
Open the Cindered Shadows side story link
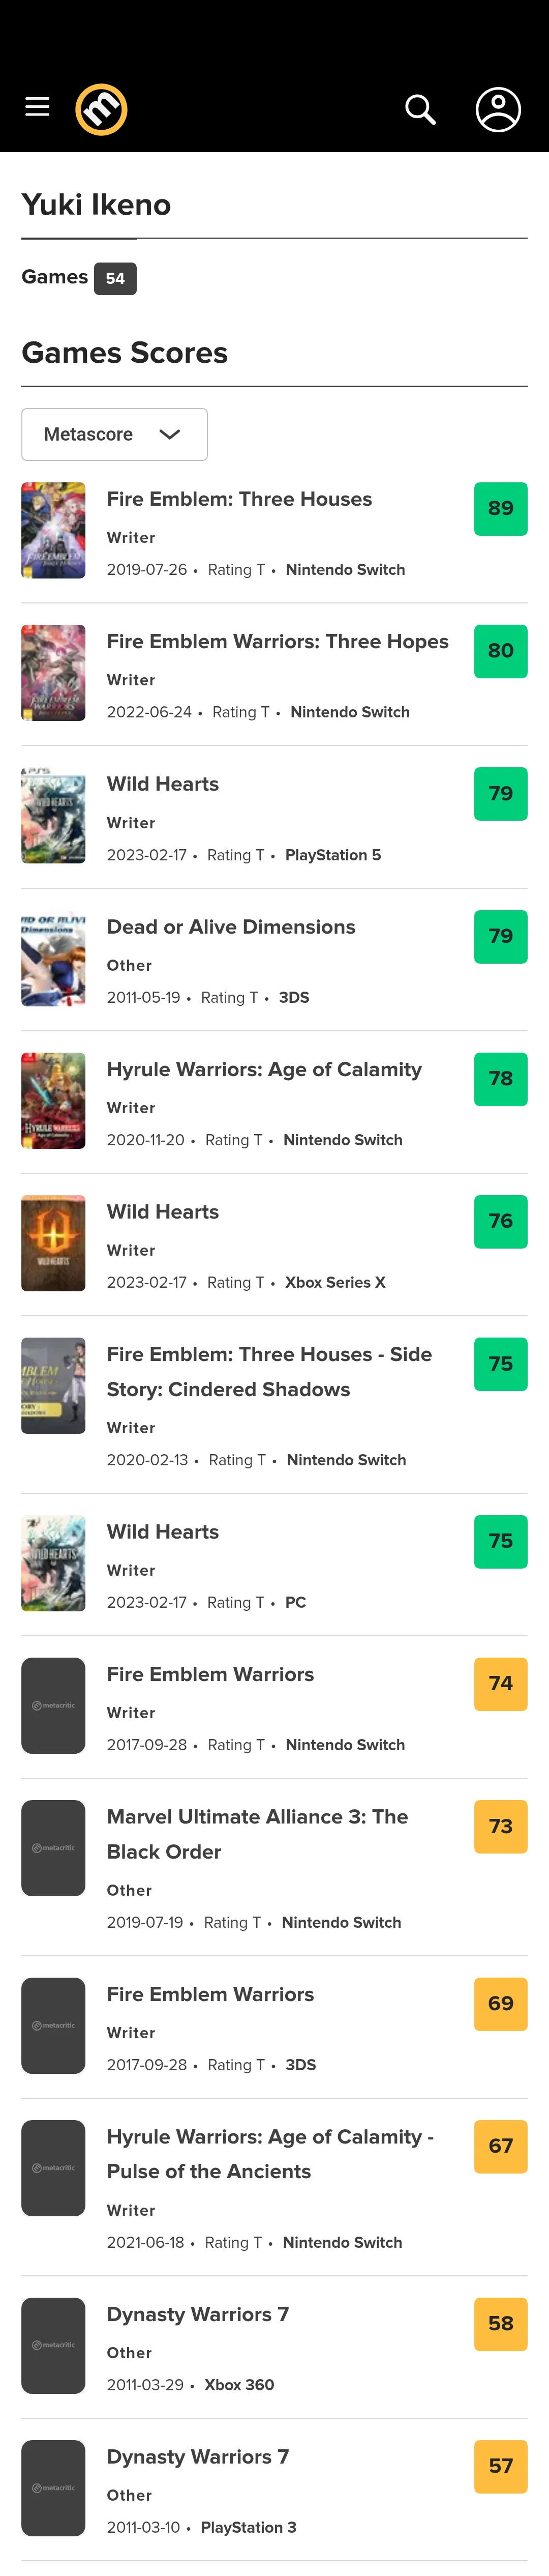(x=269, y=1371)
